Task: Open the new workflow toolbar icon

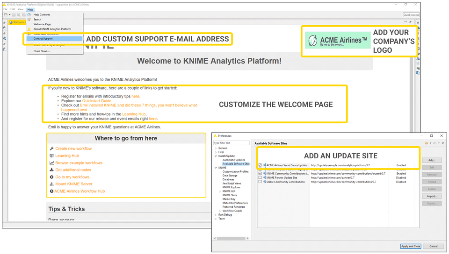Action: pyautogui.click(x=6, y=14)
